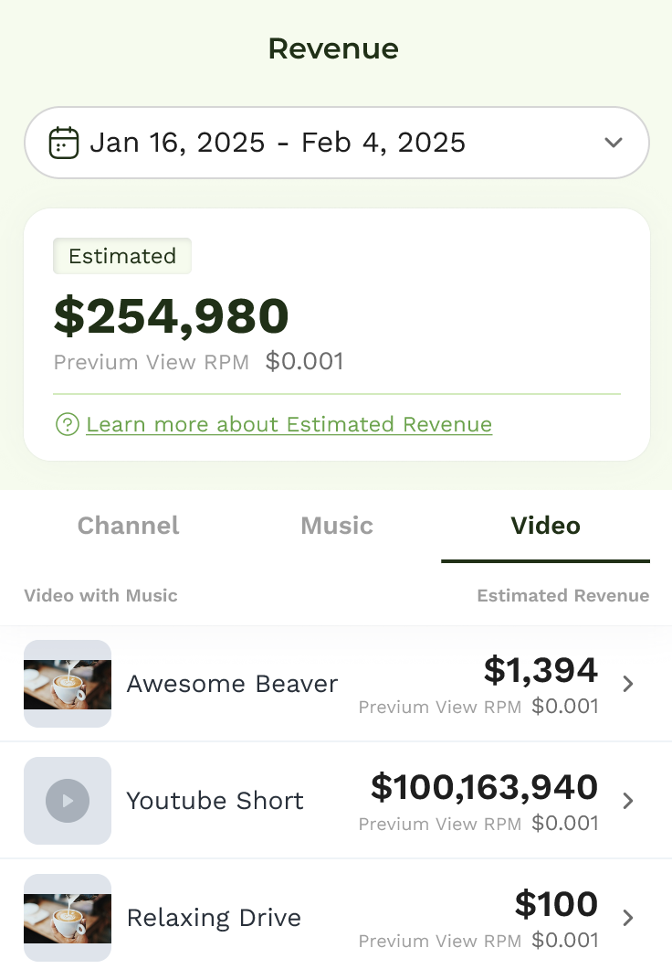Switch to the Channel tab
This screenshot has height=969, width=672.
coord(129,526)
